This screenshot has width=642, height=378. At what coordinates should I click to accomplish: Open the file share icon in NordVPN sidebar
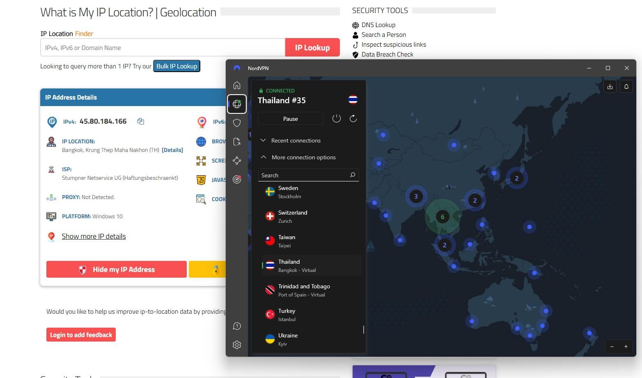point(237,142)
